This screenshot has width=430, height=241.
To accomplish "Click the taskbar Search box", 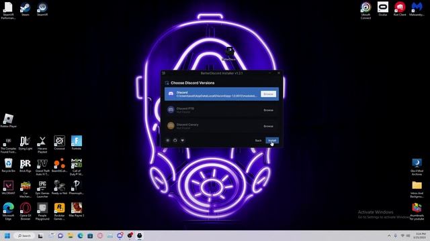I will click(x=24, y=236).
